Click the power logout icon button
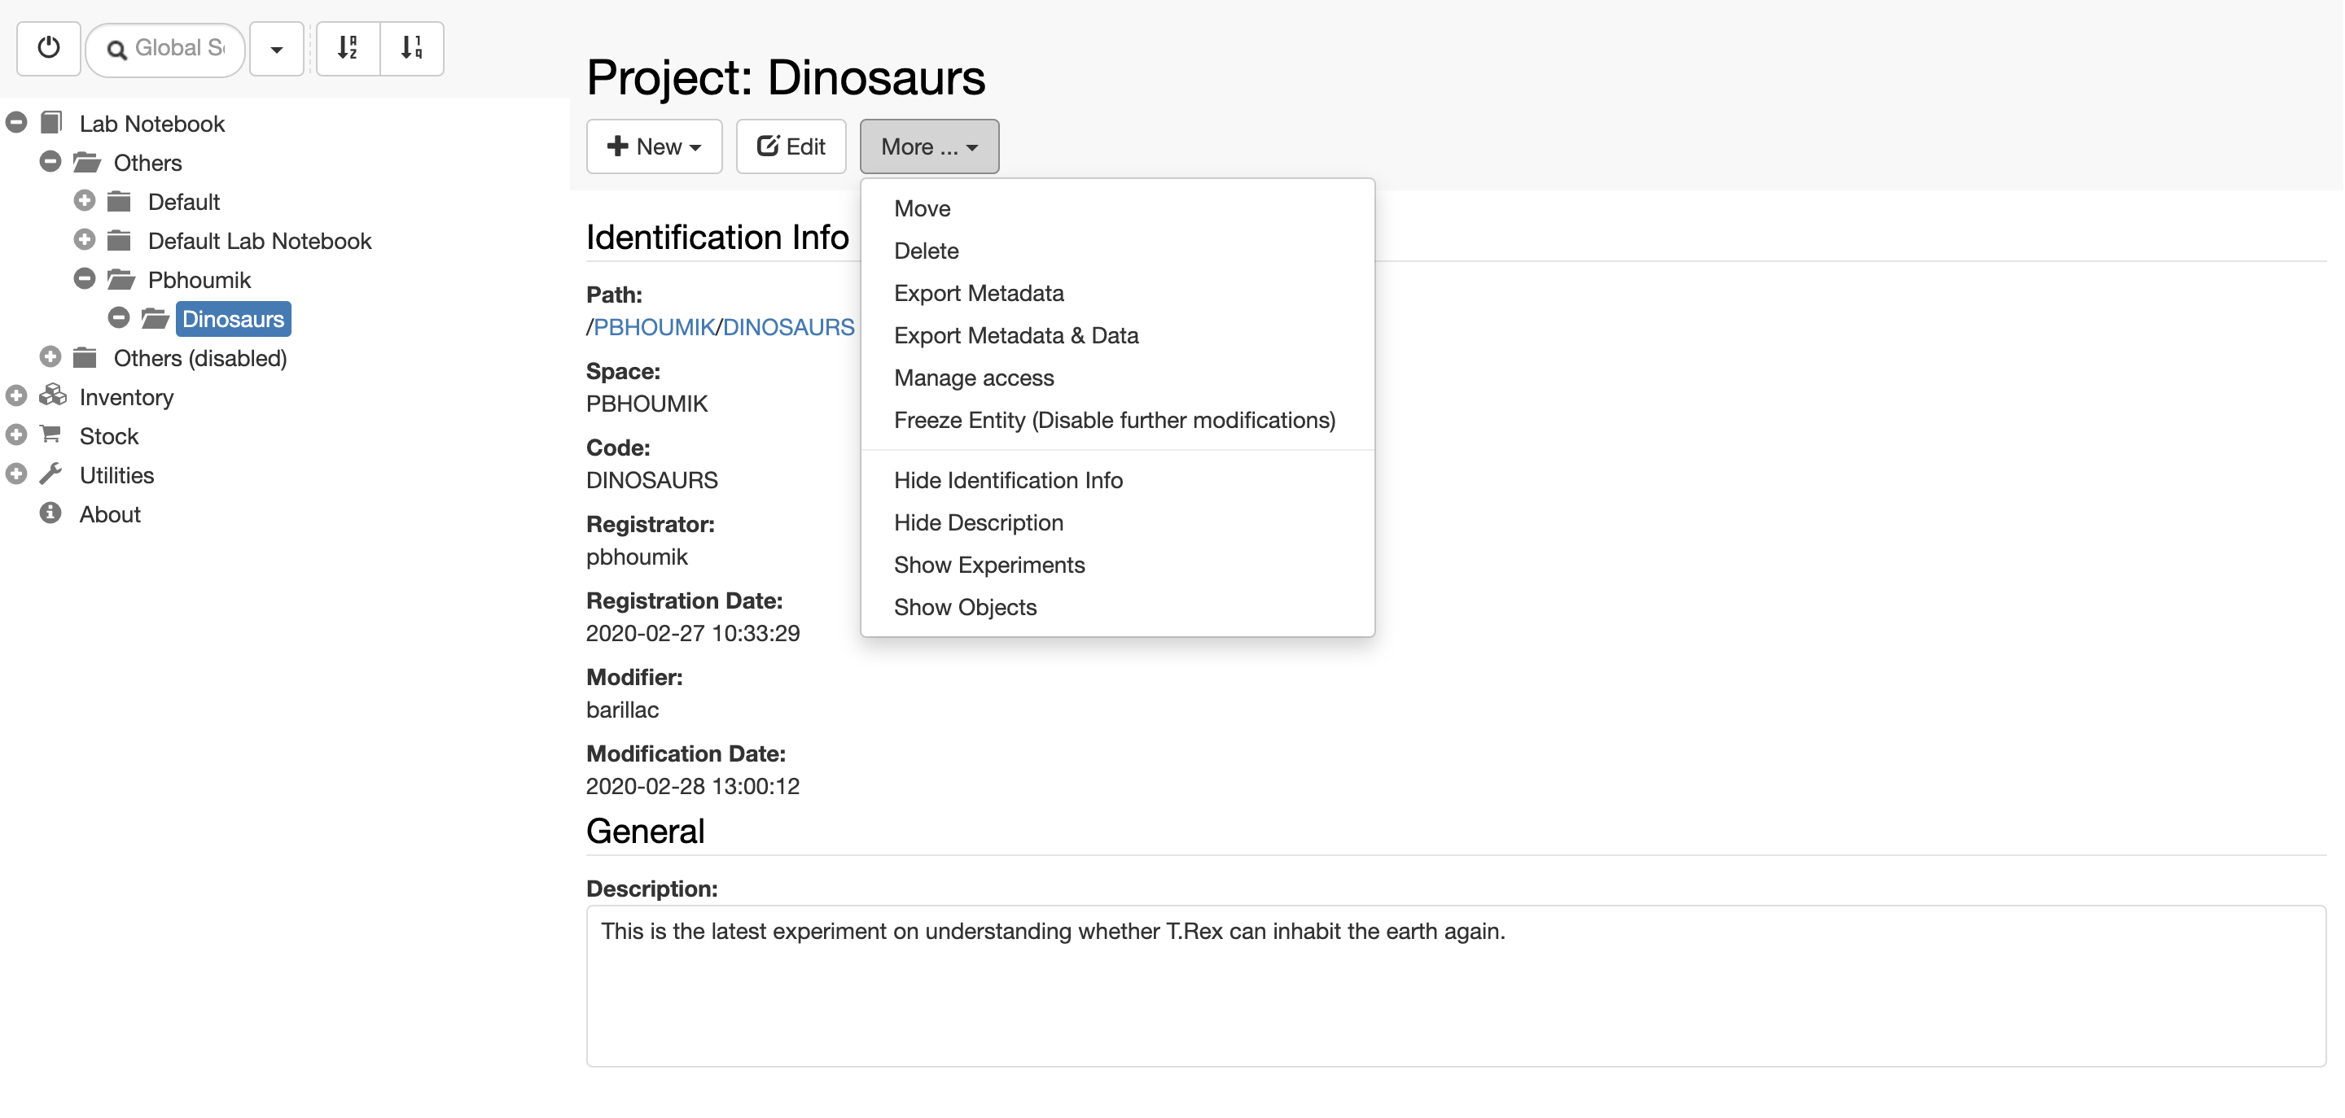Screen dimensions: 2345x1118 [49, 48]
